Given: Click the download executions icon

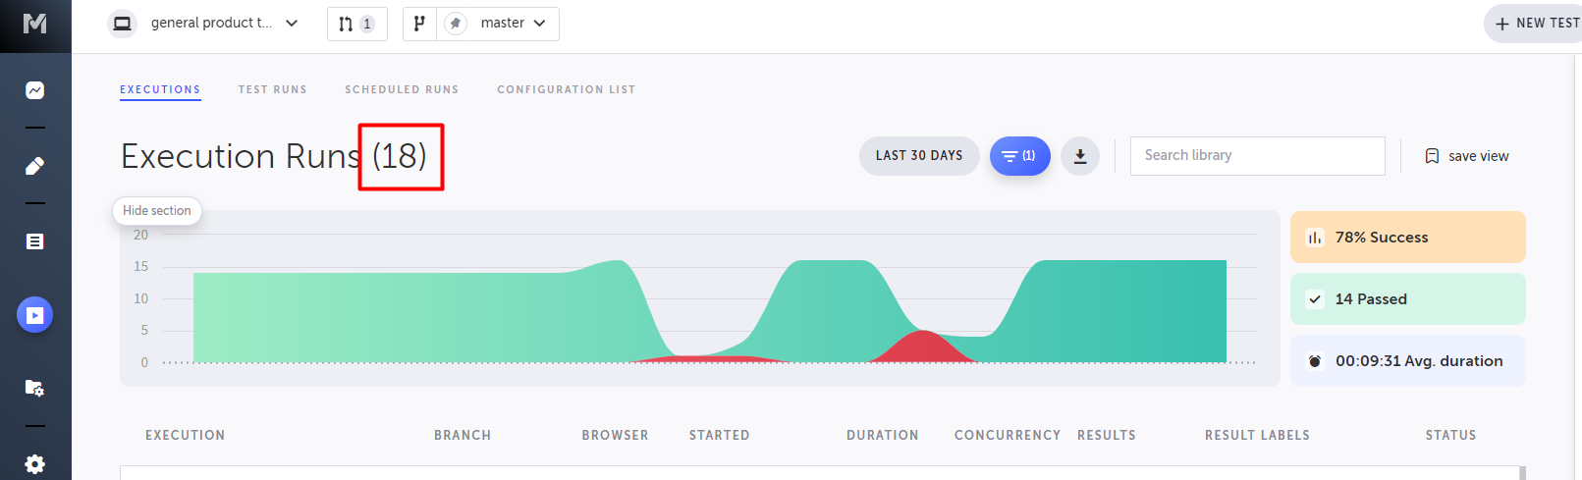Looking at the screenshot, I should (1079, 156).
